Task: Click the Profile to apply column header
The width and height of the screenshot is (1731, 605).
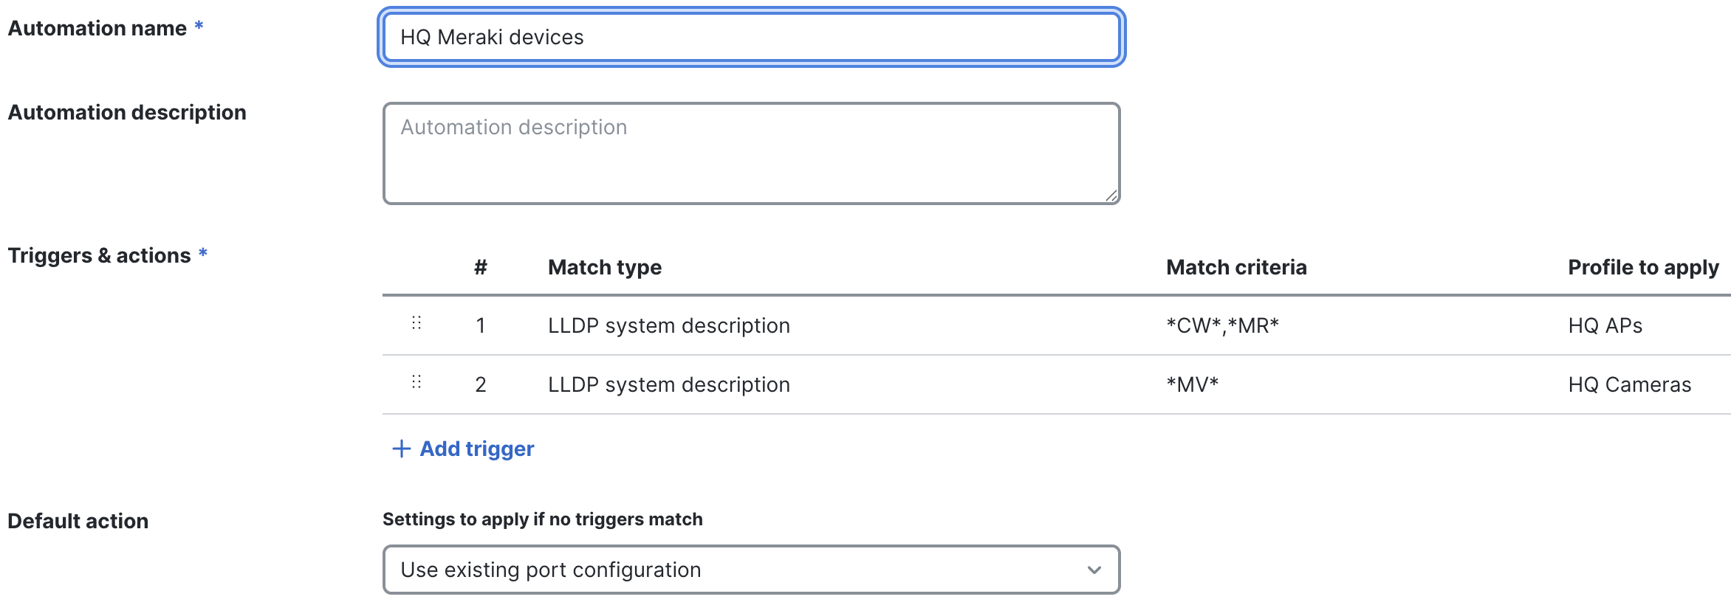Action: pos(1642,267)
